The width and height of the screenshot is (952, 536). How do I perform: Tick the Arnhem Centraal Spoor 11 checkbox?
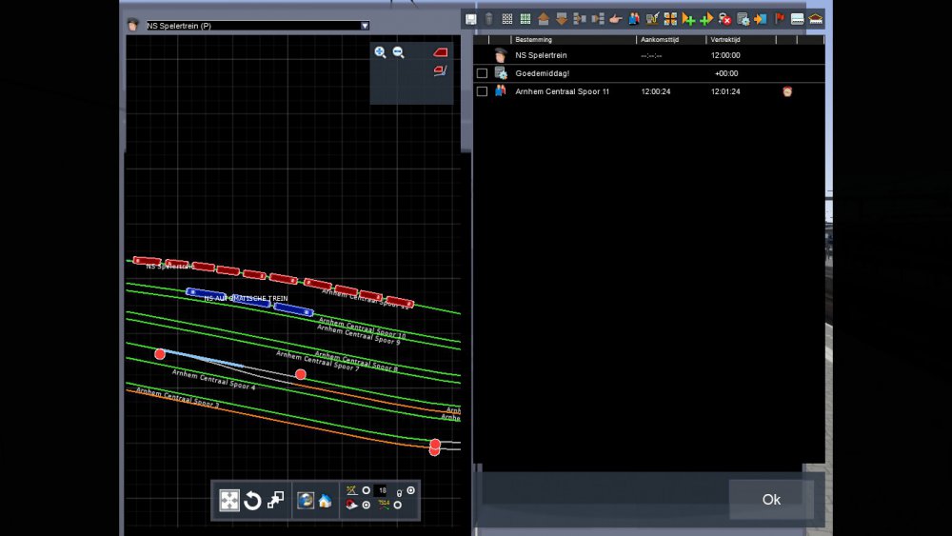482,91
